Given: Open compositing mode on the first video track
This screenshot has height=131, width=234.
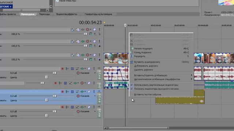Looking at the screenshot, I should tap(91, 34).
